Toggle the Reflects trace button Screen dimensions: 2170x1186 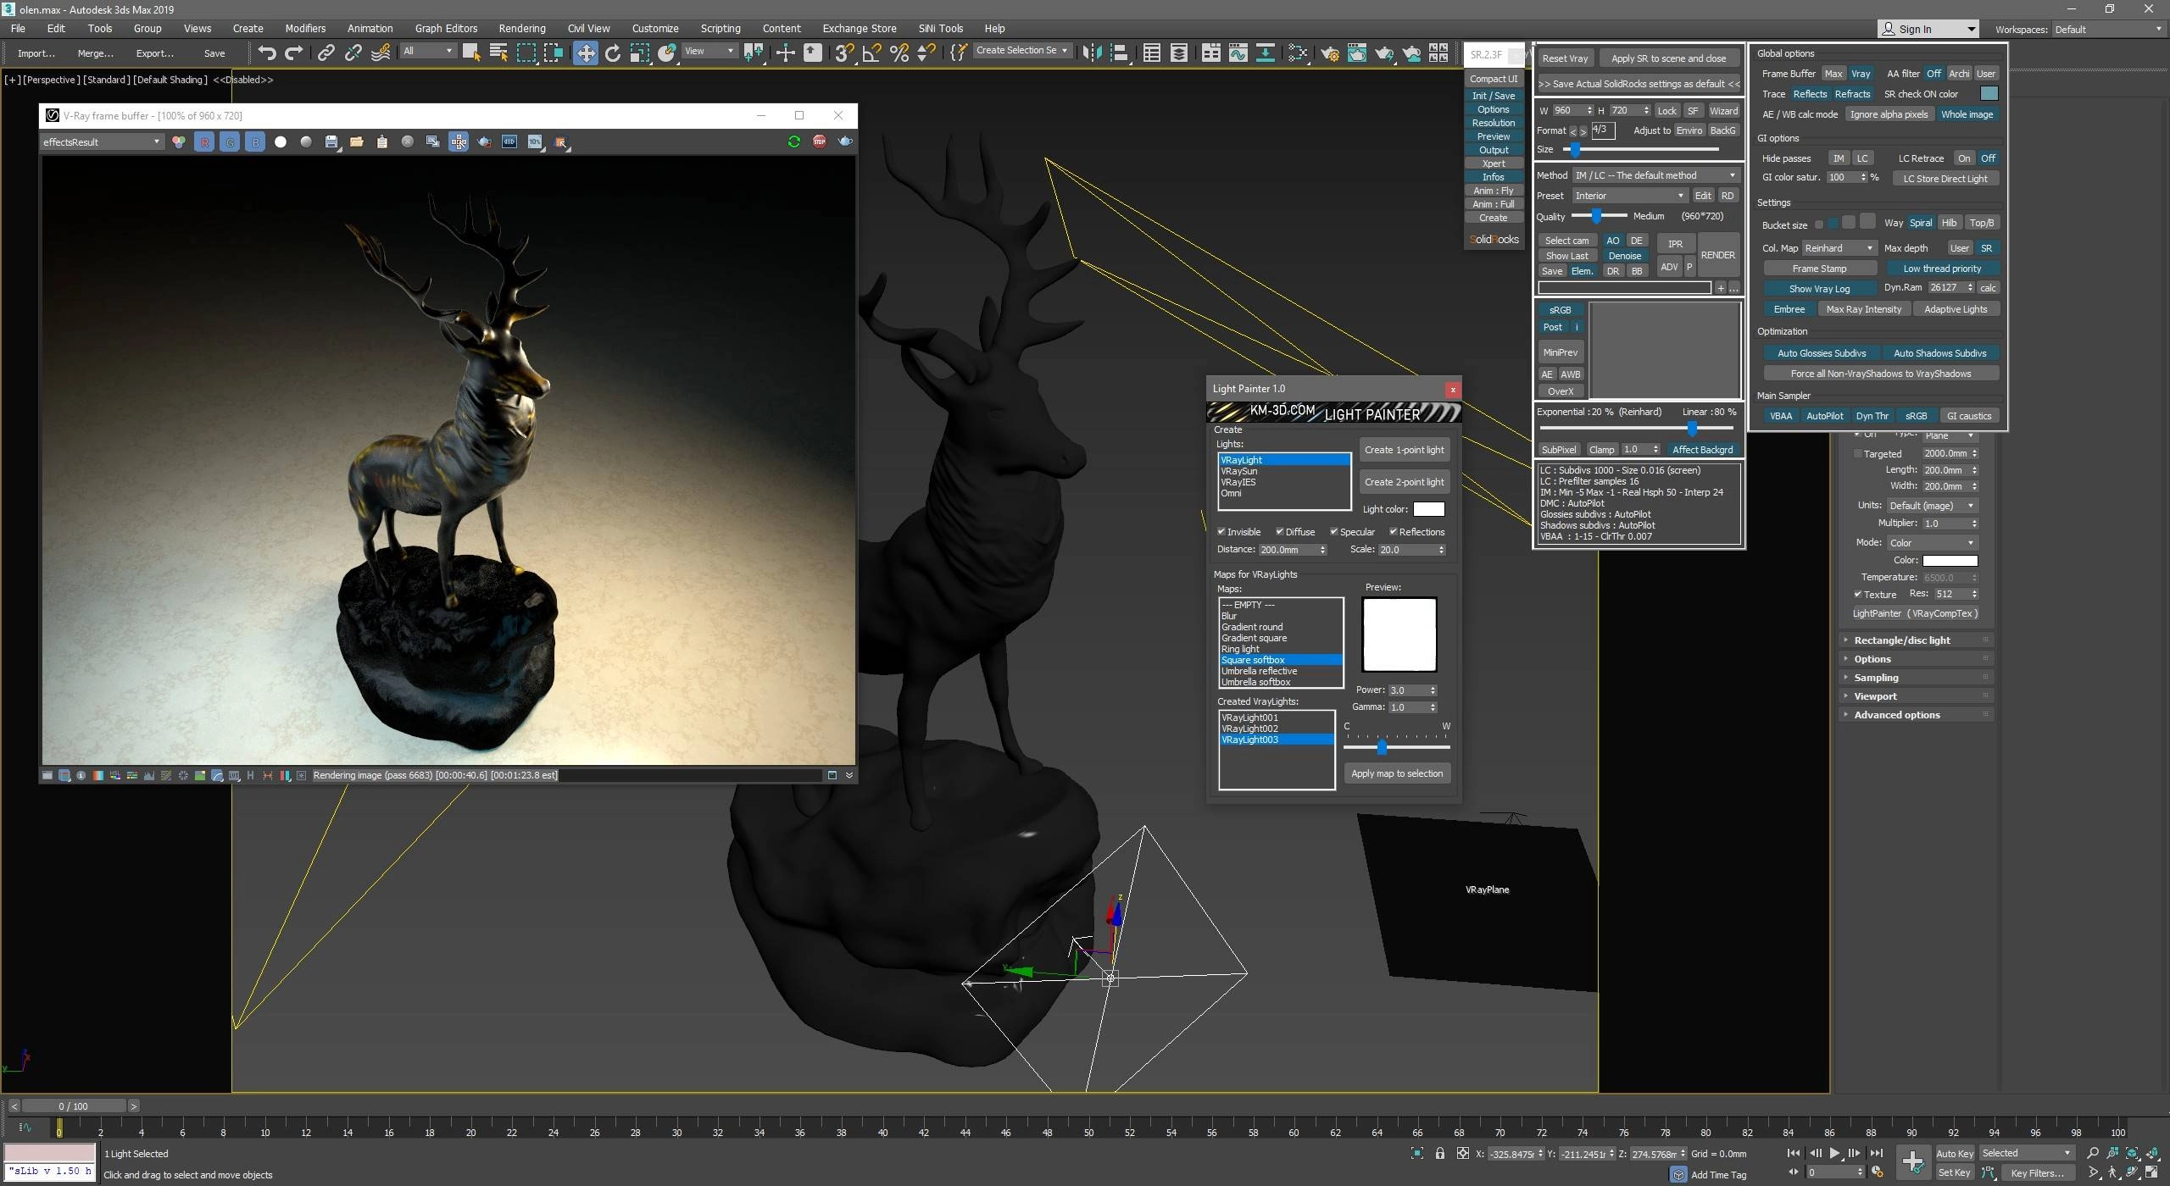[x=1810, y=94]
